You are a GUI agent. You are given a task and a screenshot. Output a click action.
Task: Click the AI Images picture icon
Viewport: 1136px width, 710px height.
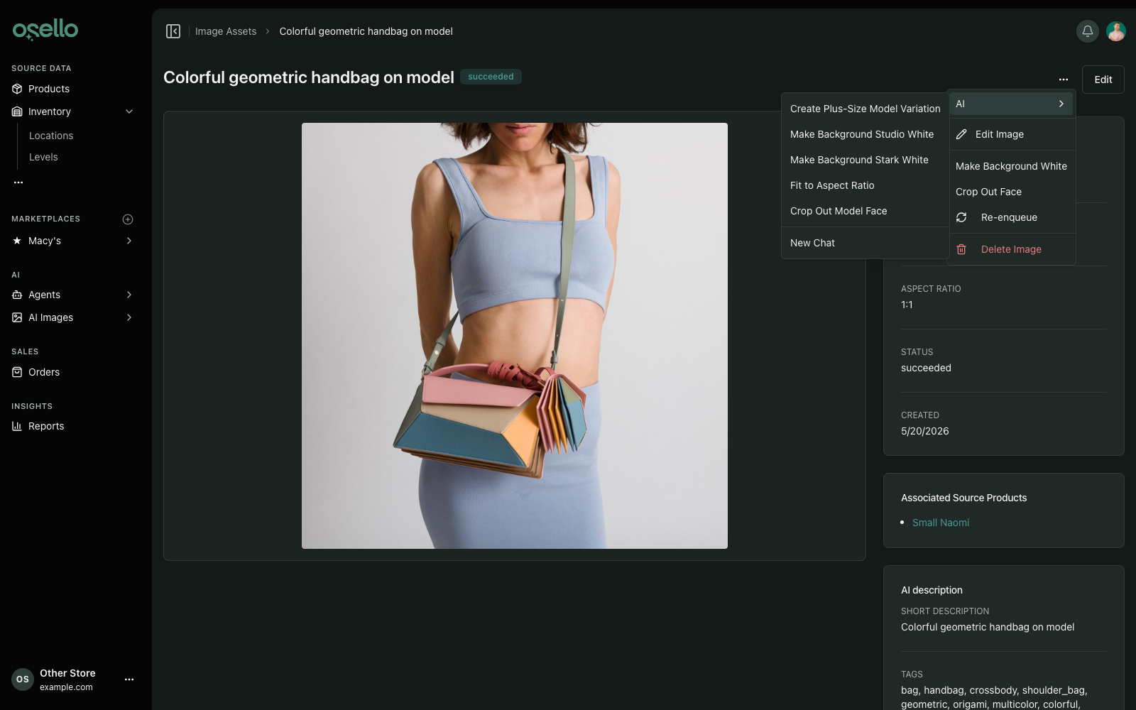coord(17,317)
